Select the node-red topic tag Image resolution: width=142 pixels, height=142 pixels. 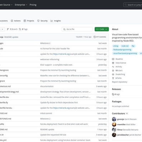[x=125, y=46]
